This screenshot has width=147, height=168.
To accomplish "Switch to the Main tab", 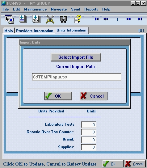I will tap(9, 31).
